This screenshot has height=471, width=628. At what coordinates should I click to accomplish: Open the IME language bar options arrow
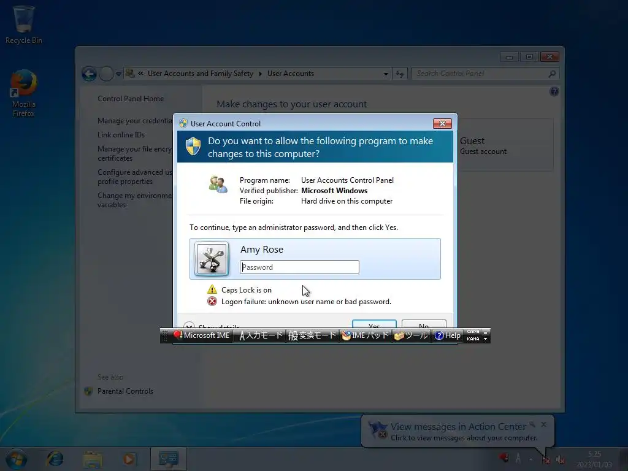pyautogui.click(x=486, y=339)
